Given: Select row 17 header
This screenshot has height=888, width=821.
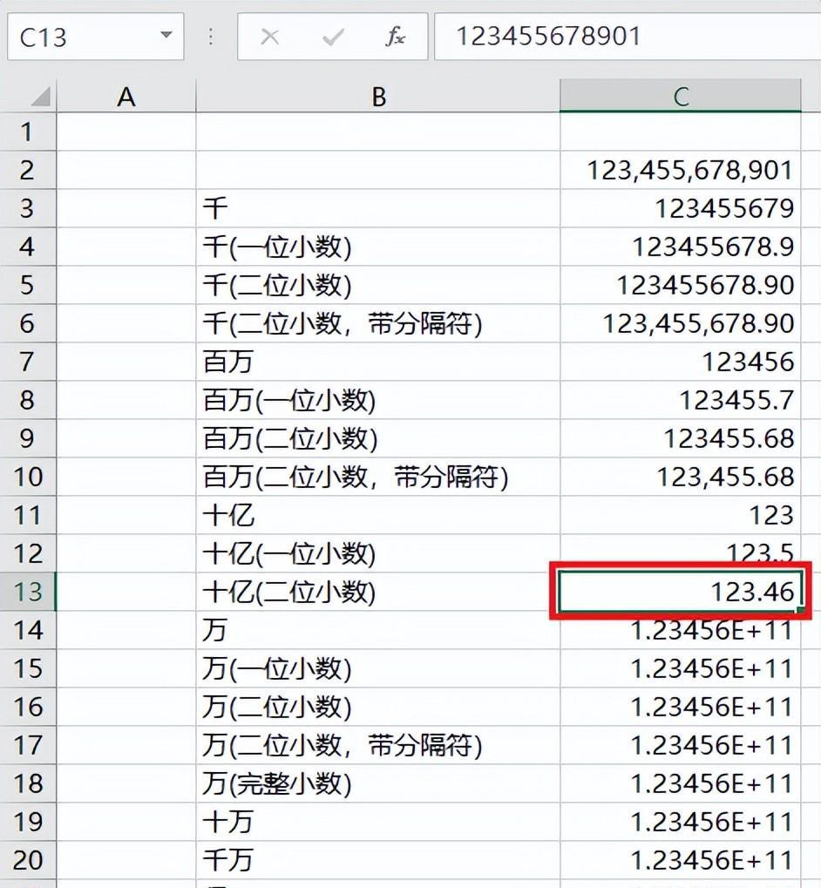Looking at the screenshot, I should coord(28,745).
